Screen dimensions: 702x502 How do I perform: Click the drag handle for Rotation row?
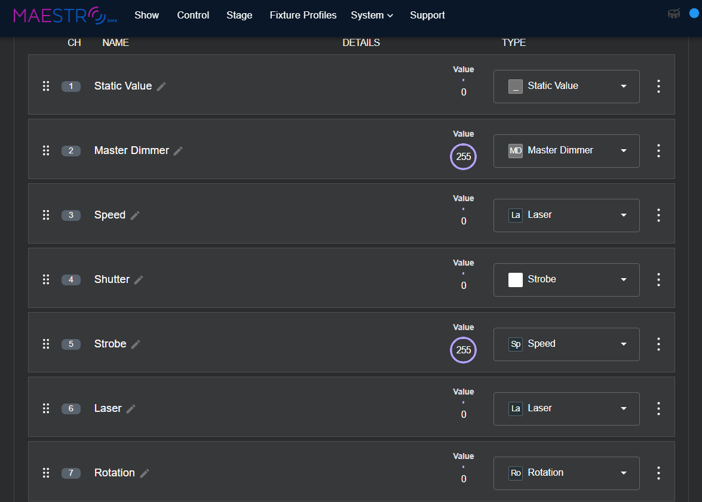45,473
